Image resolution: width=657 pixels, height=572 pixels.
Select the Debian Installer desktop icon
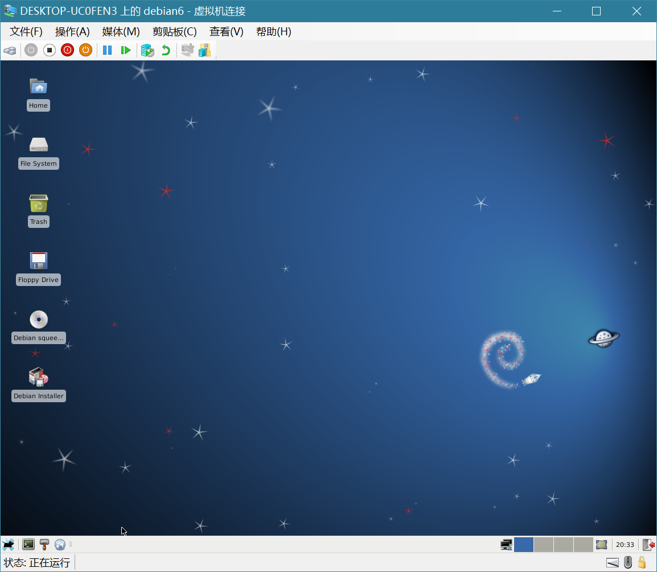coord(38,377)
